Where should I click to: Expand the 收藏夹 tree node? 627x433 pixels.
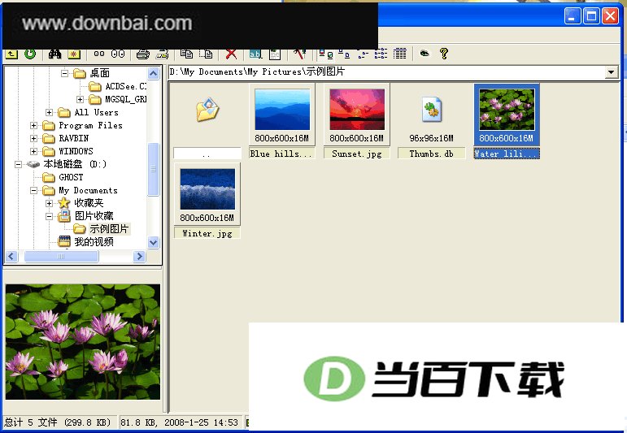click(x=49, y=203)
